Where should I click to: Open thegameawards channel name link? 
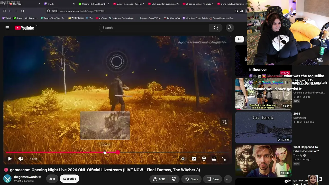coord(26,177)
